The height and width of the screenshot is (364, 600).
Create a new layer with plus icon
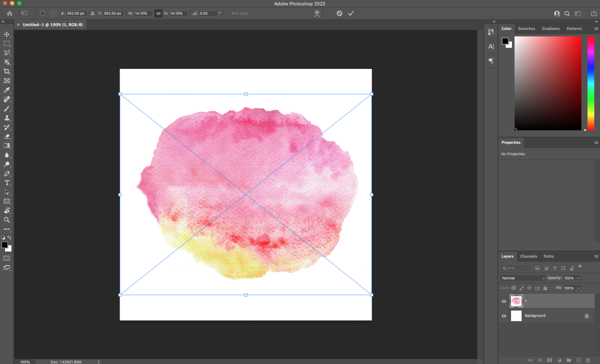click(x=578, y=360)
